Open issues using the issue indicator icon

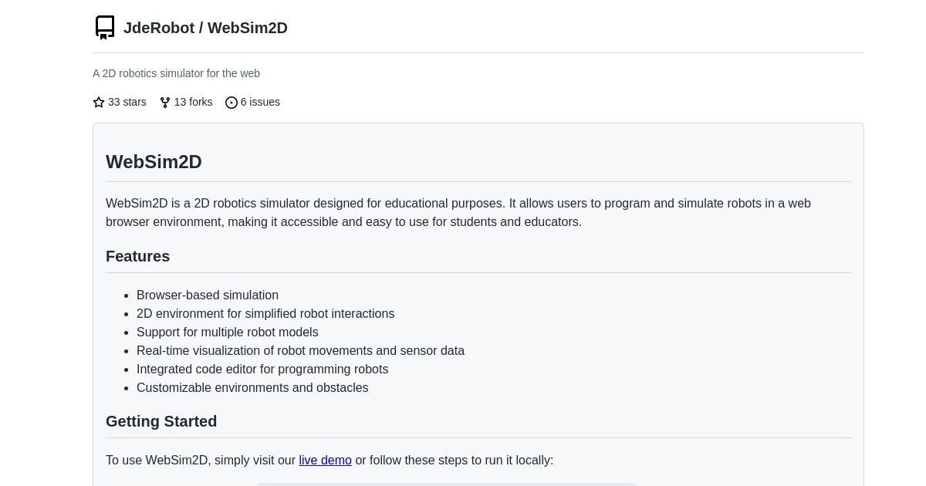pos(231,102)
